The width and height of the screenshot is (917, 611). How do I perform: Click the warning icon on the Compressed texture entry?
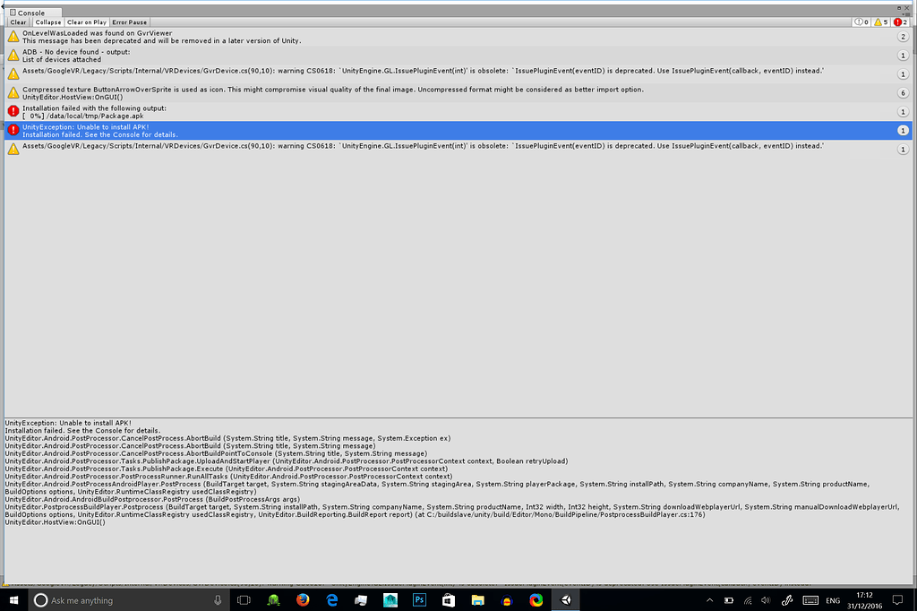click(13, 90)
